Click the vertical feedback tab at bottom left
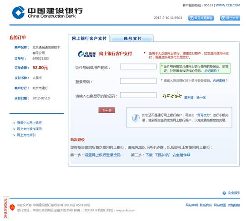 (x=5, y=208)
